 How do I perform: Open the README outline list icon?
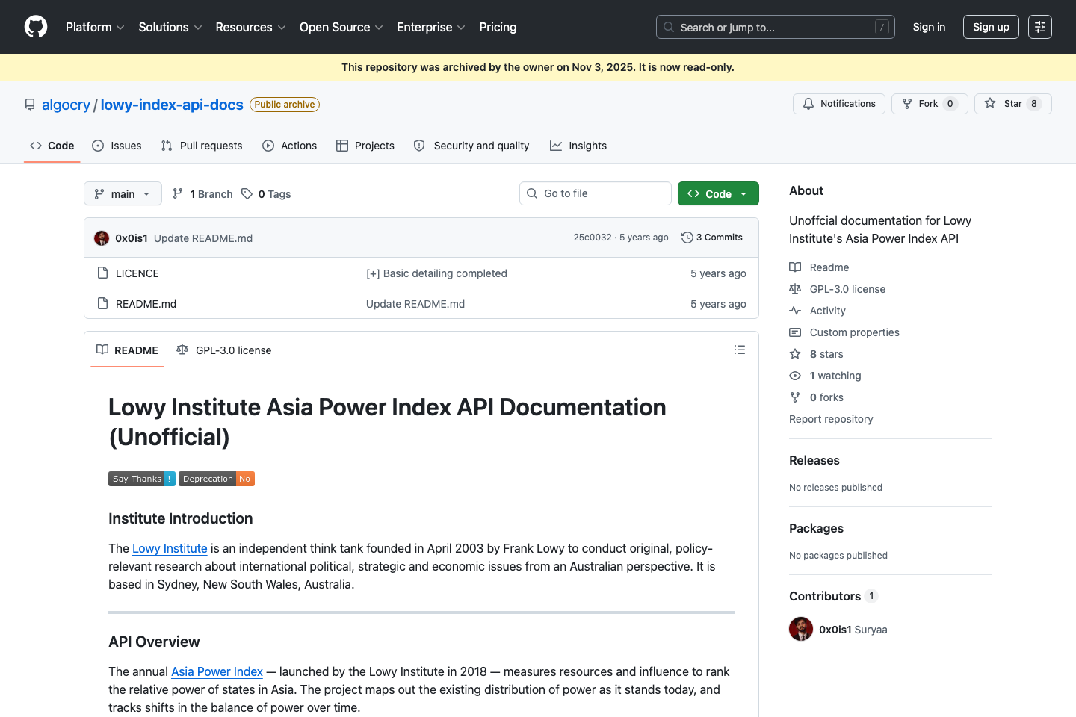point(740,349)
